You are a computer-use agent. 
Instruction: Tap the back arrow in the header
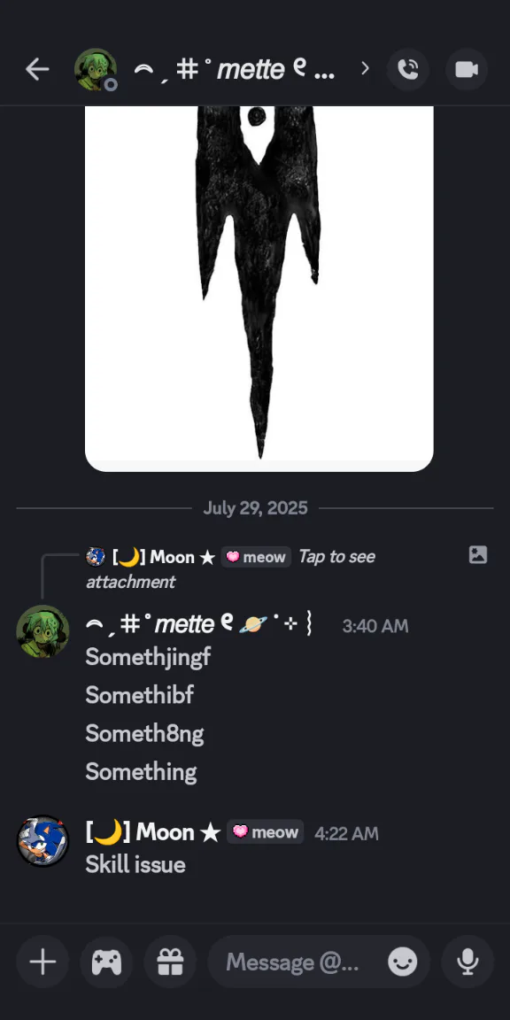[37, 70]
